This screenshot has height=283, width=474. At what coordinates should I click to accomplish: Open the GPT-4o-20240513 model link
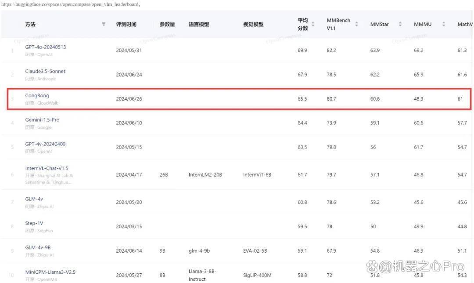[45, 47]
